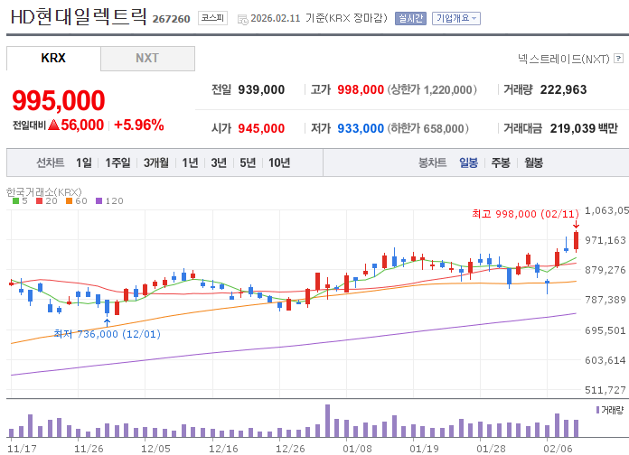Viewport: 629px width, 455px height.
Task: Click the 최고 998,000 (02/11) chart label
Action: point(525,214)
